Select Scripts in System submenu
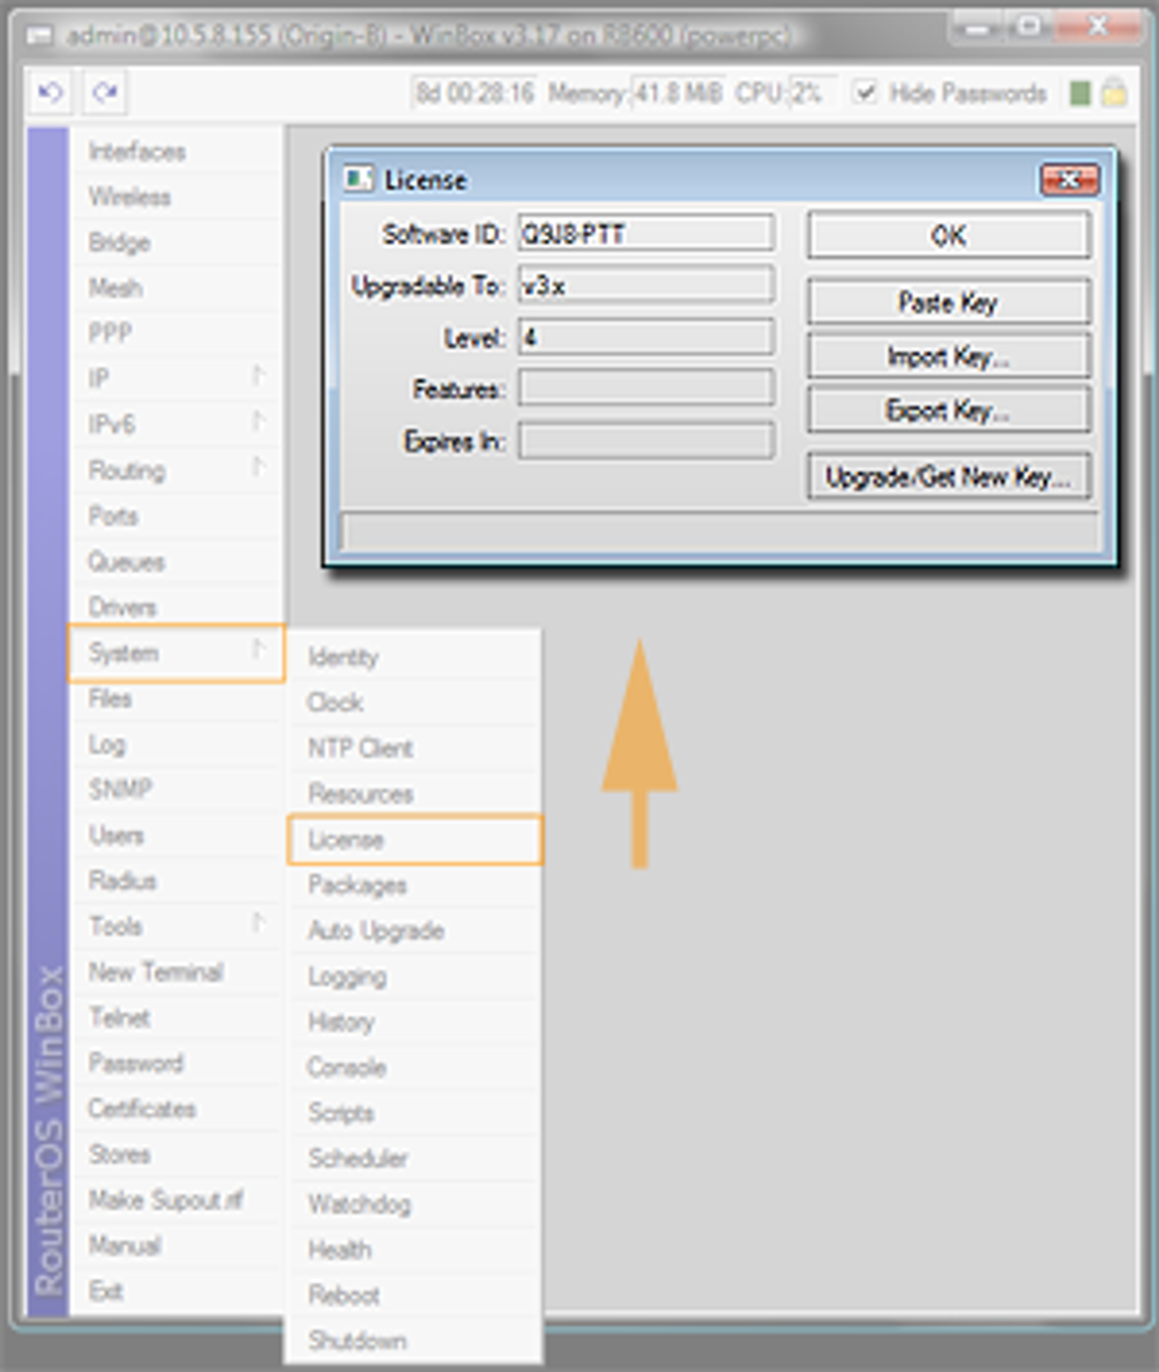This screenshot has width=1159, height=1372. click(415, 1113)
